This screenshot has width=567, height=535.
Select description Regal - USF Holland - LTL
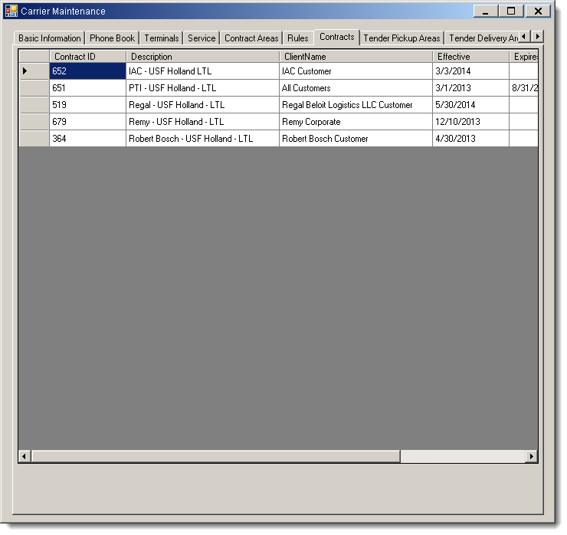coord(202,105)
